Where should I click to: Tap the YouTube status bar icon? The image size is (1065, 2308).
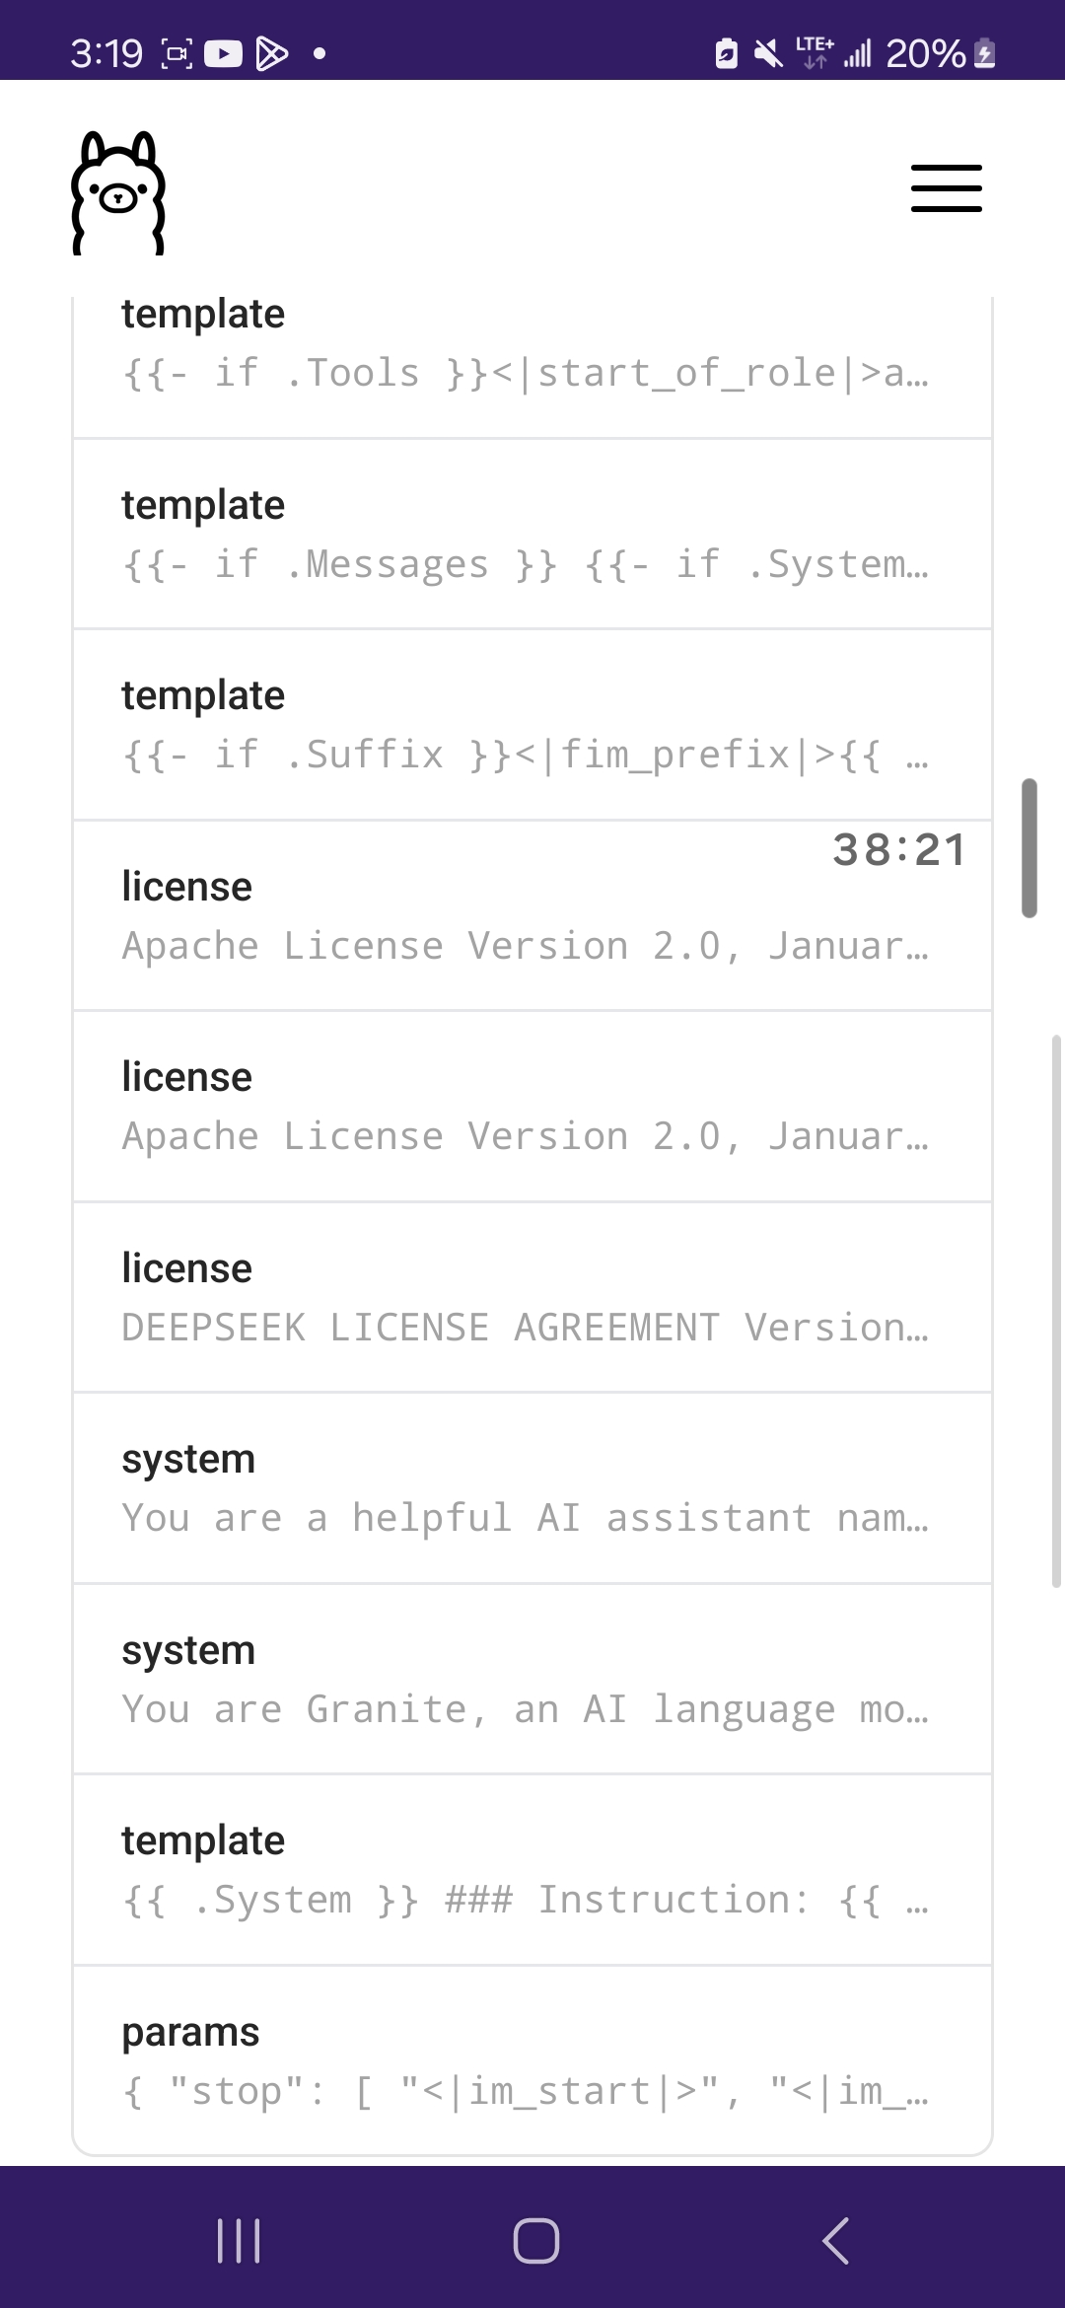[223, 53]
